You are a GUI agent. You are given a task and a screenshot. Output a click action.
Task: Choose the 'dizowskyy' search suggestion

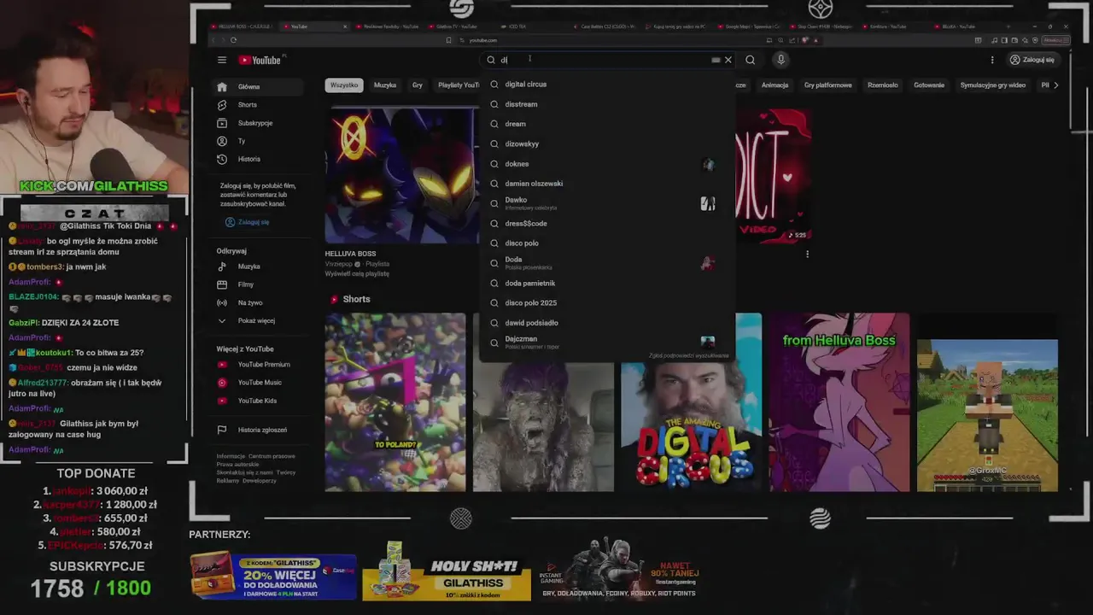tap(606, 143)
